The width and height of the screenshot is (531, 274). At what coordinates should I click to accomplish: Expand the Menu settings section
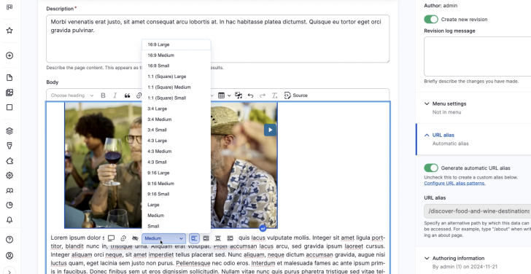pyautogui.click(x=449, y=104)
